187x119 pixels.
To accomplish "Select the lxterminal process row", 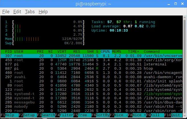I will point(92,64).
